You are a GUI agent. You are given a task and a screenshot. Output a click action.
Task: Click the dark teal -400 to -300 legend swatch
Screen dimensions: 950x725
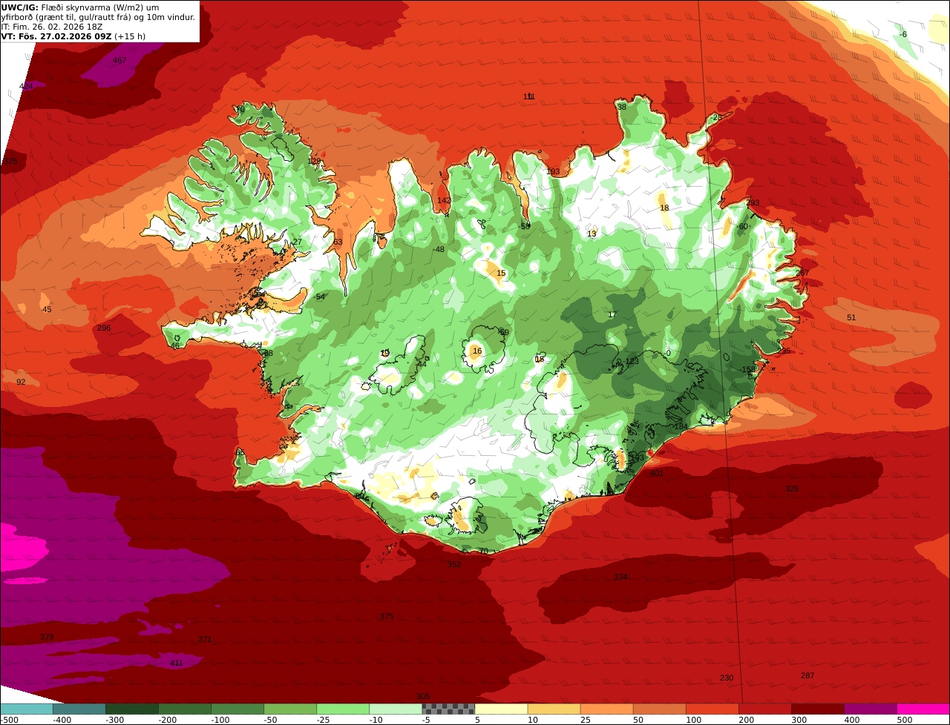79,708
